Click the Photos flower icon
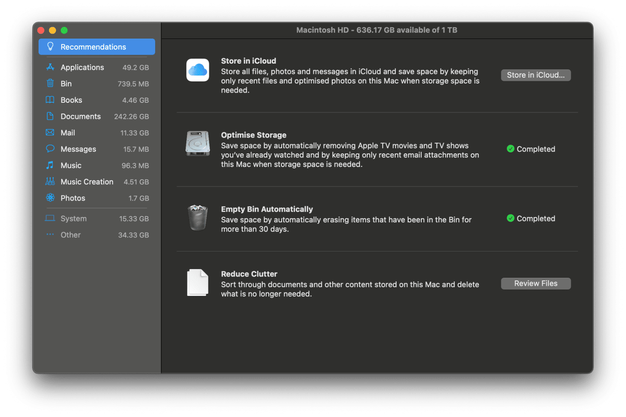Viewport: 626px width, 417px height. click(50, 198)
